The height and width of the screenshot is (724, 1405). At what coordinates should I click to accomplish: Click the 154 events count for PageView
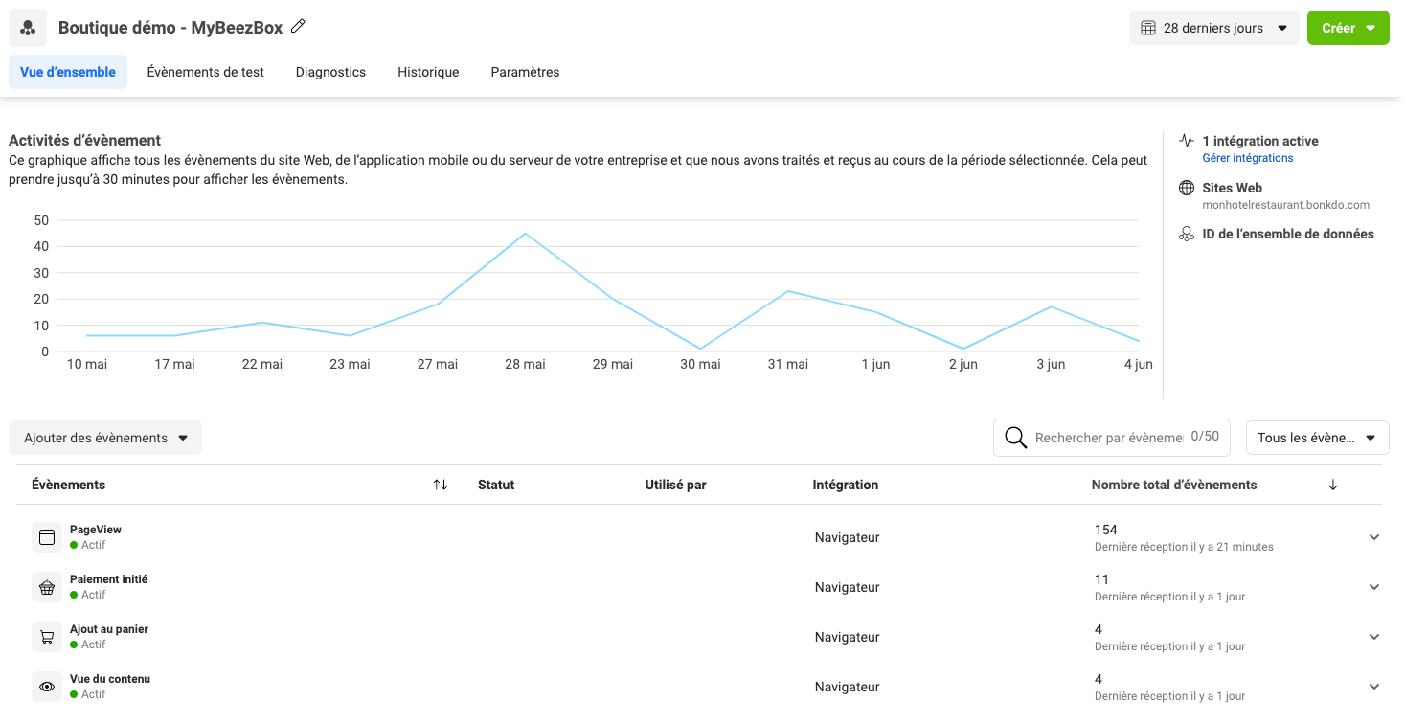[1106, 530]
